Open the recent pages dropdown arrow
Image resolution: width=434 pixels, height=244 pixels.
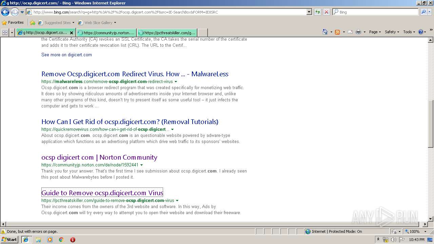click(22, 12)
